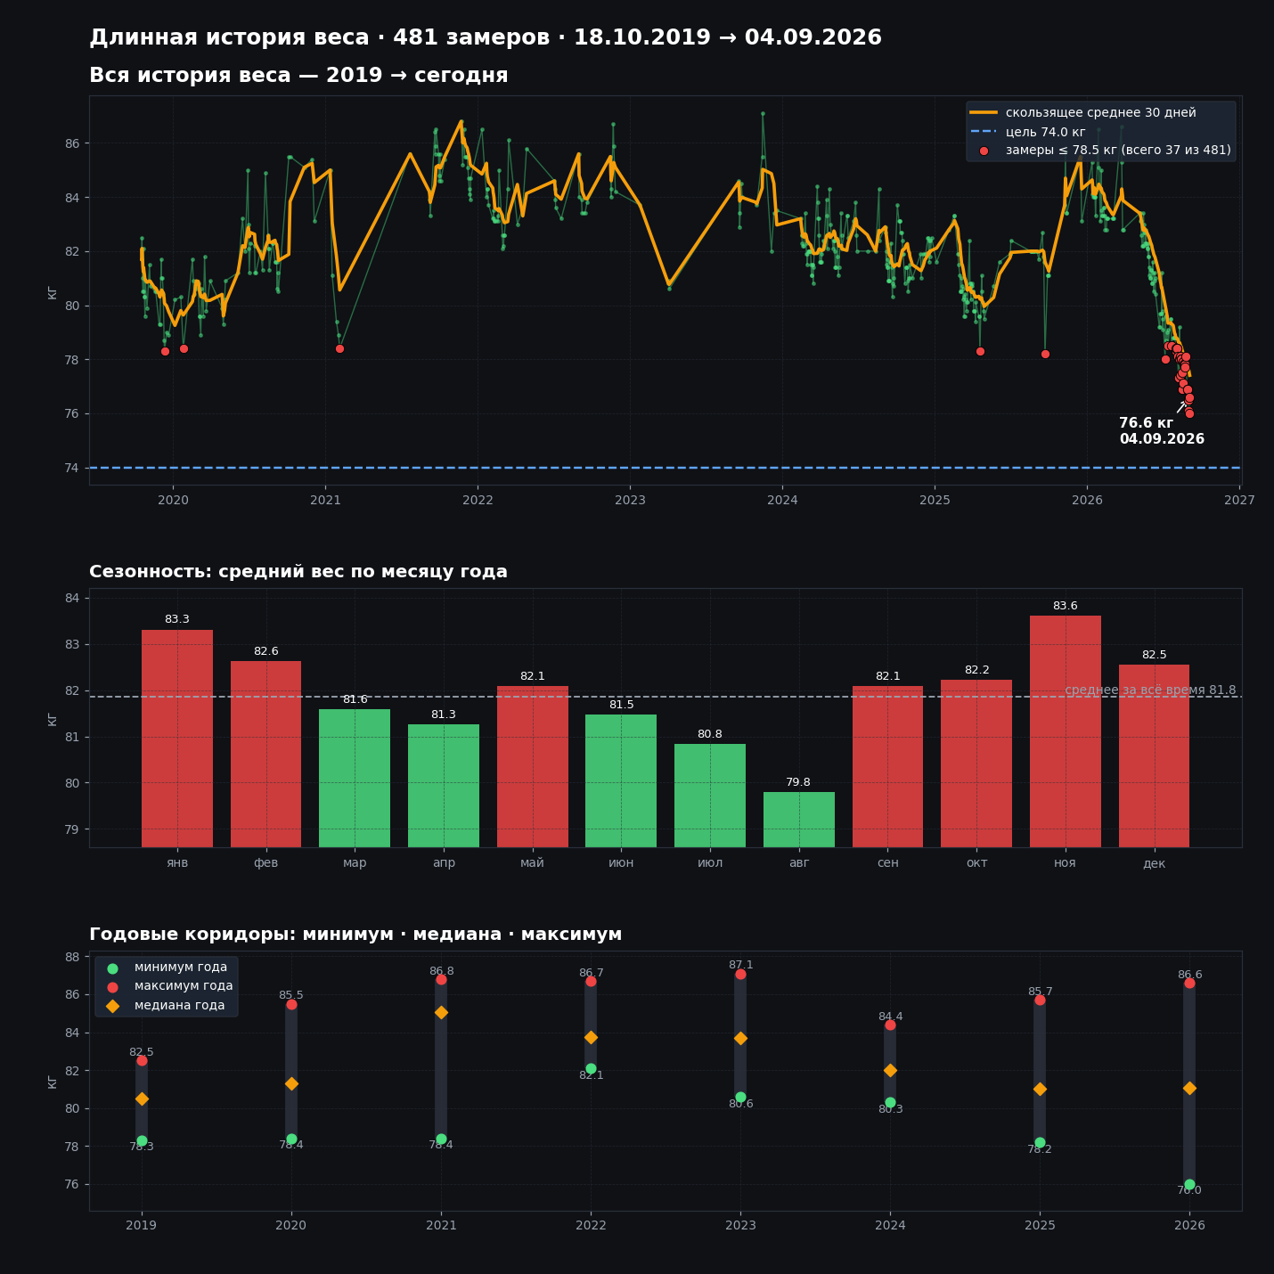Click the 79.8 value label above авг
This screenshot has height=1274, width=1274.
(x=798, y=782)
